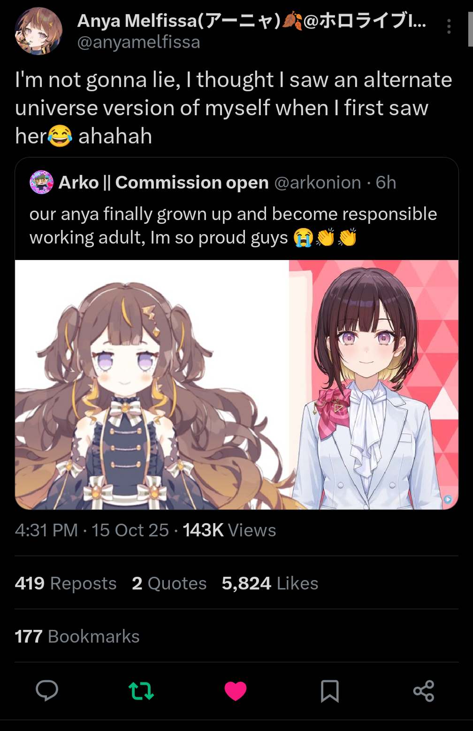View the 2 Quotes list
Image resolution: width=473 pixels, height=731 pixels.
(169, 583)
